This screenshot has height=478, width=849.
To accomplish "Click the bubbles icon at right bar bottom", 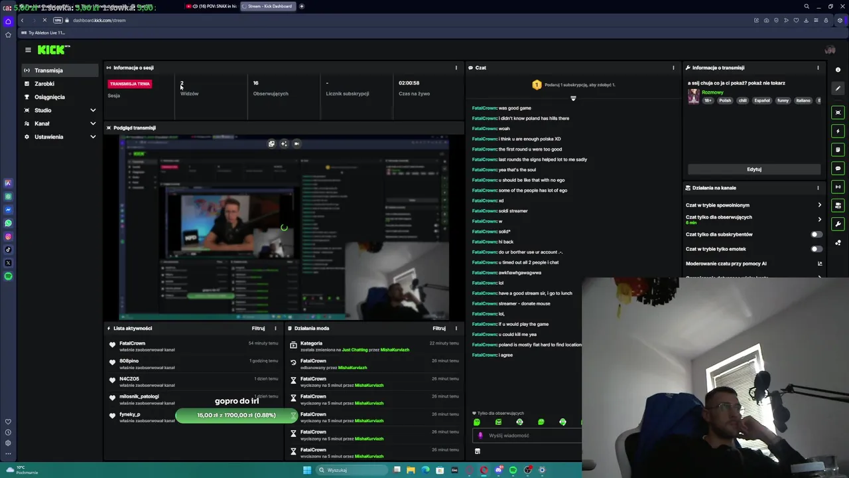I will 838,242.
